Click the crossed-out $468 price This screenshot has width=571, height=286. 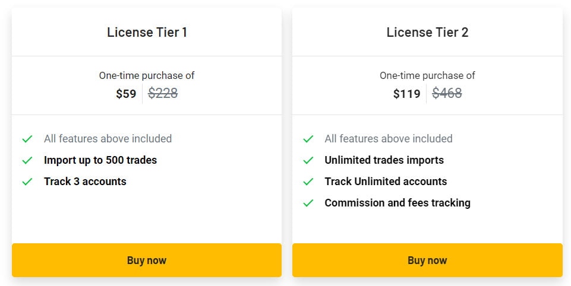click(x=447, y=93)
